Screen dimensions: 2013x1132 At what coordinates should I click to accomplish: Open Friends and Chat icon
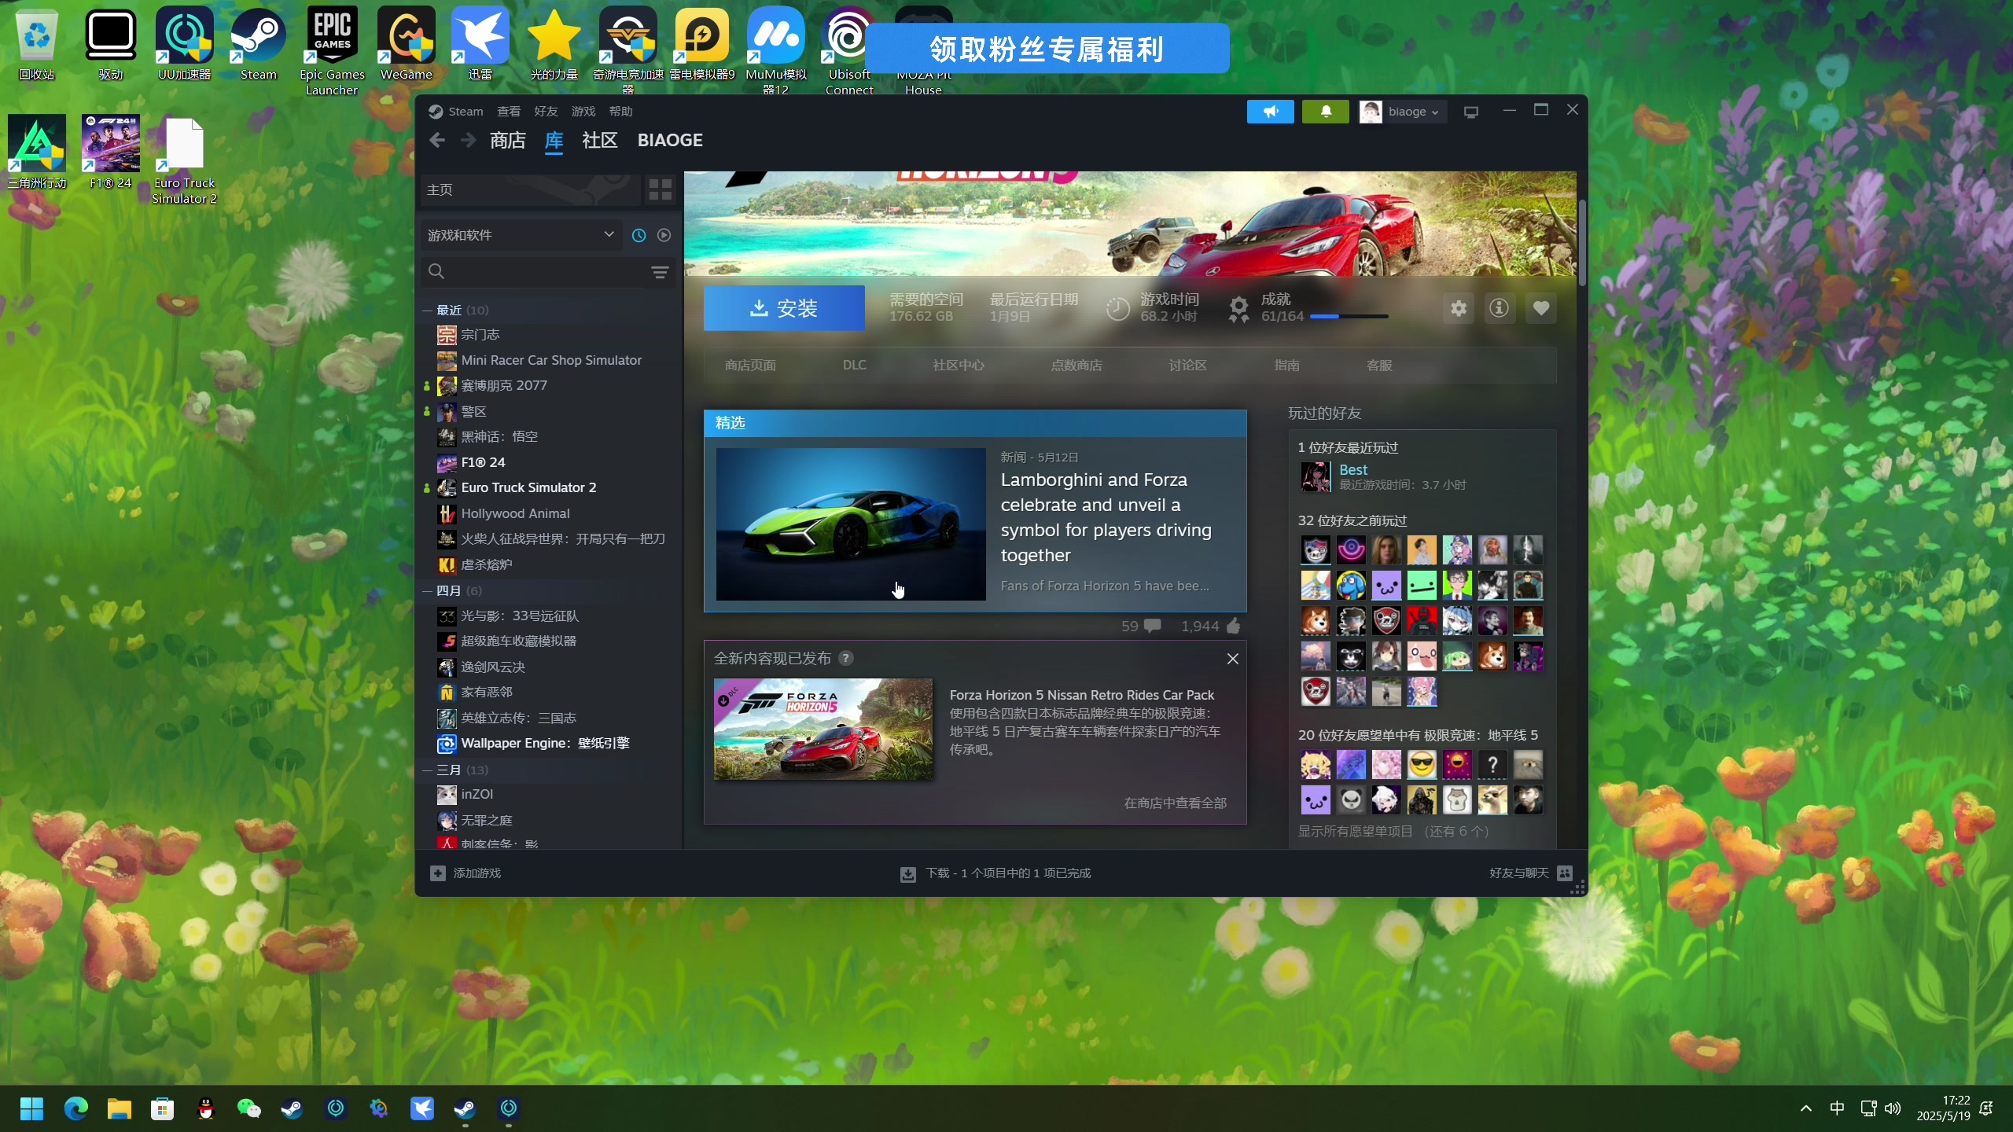pos(1565,873)
